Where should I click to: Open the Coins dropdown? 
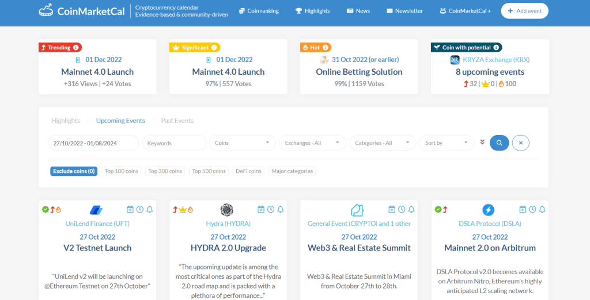[x=243, y=143]
